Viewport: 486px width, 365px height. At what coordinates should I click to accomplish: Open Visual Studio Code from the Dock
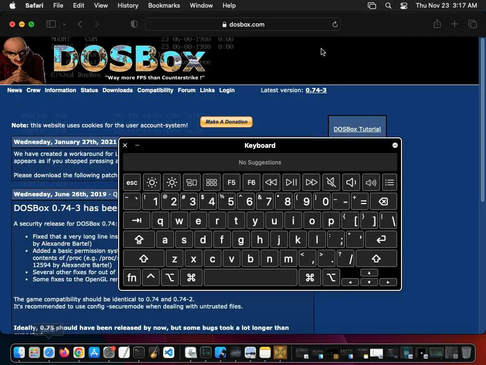click(x=168, y=353)
